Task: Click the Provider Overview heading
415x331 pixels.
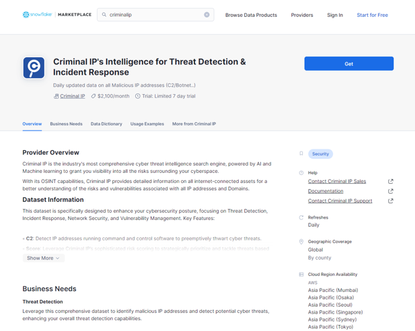Action: coord(51,153)
